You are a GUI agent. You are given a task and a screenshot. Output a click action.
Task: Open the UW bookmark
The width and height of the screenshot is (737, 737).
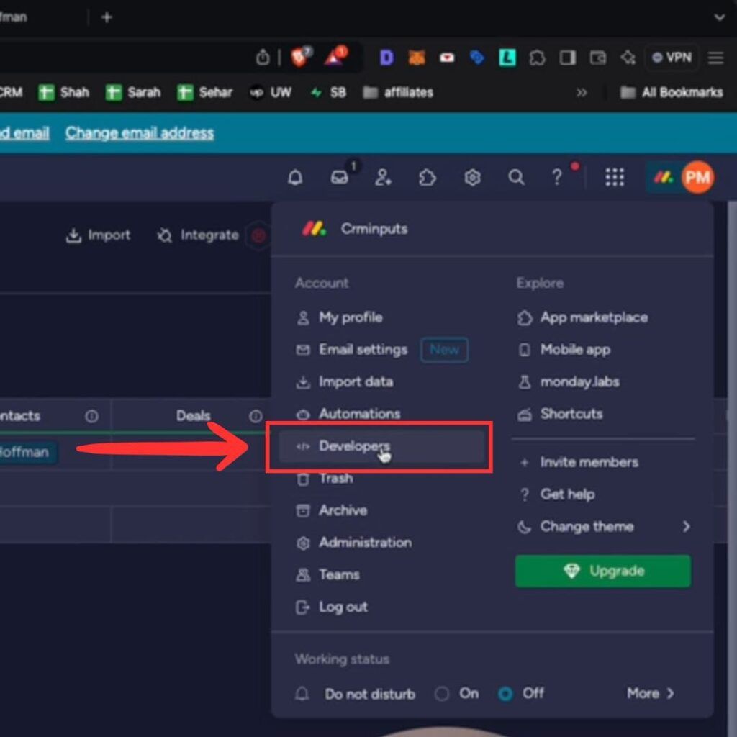(x=271, y=93)
